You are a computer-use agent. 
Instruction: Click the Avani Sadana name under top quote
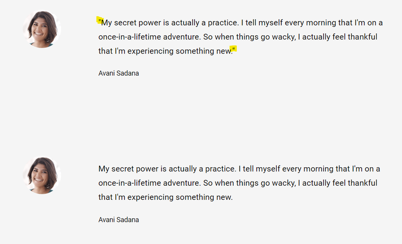[118, 73]
